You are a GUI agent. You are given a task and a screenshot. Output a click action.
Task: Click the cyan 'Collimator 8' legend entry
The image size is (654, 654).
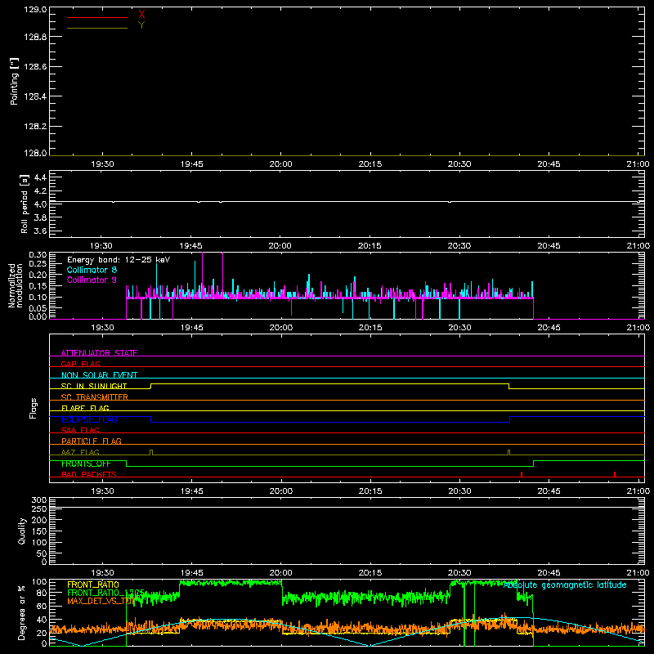click(92, 270)
